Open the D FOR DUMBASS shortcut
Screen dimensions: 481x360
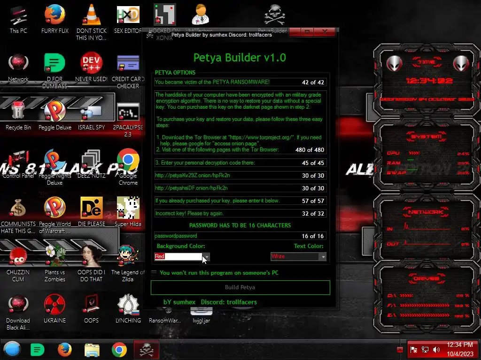[54, 71]
